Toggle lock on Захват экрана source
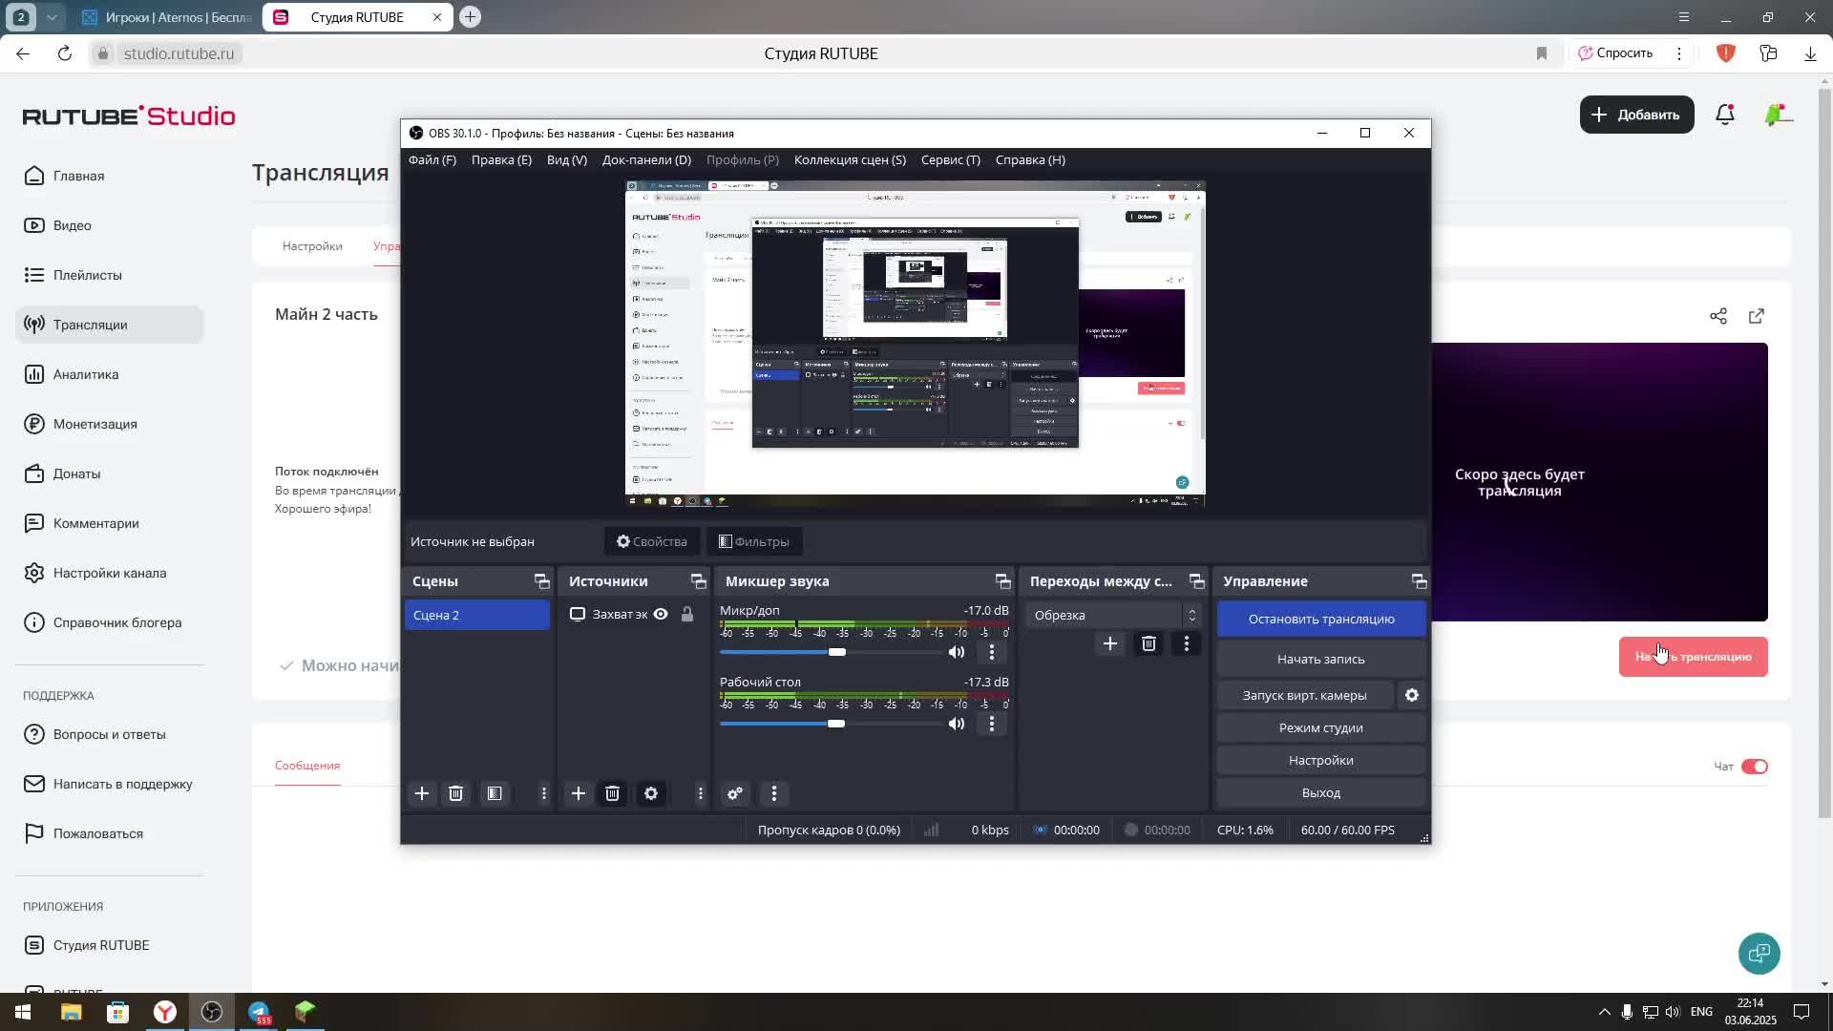This screenshot has height=1031, width=1833. 687,615
